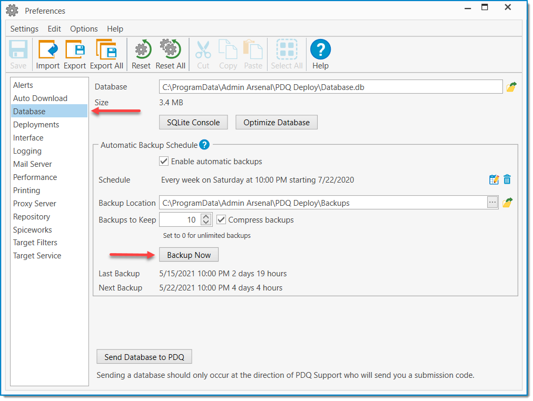
Task: Open the Edit menu
Action: tap(54, 29)
